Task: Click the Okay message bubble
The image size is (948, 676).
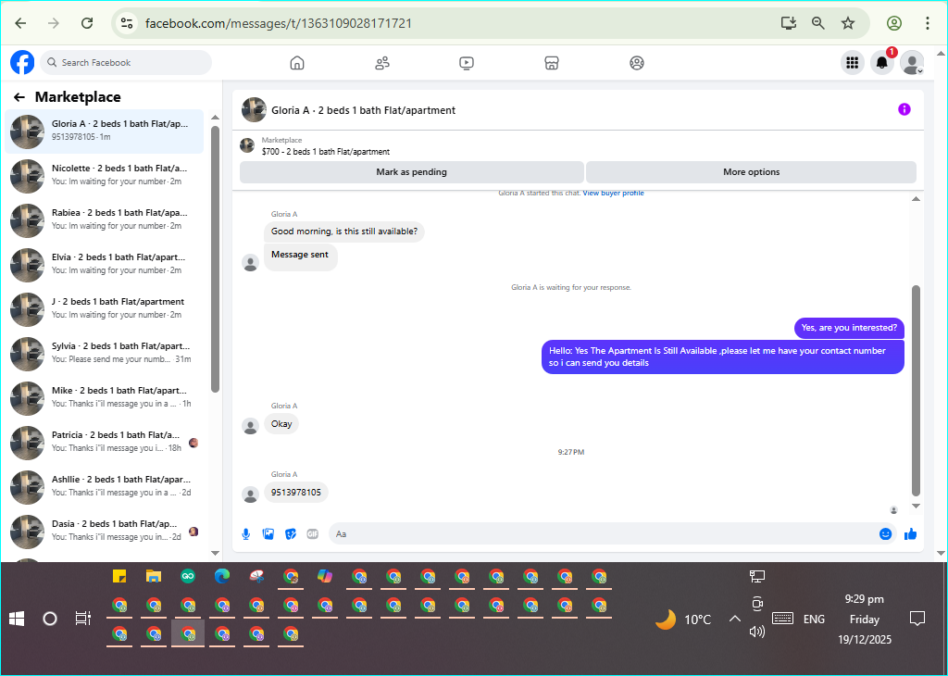Action: point(281,424)
